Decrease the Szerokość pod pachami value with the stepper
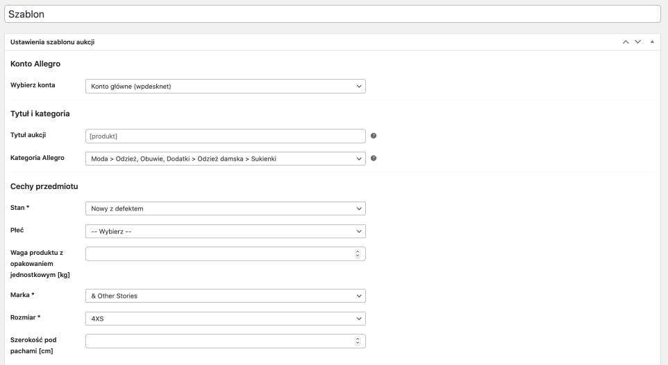The width and height of the screenshot is (668, 365). click(358, 343)
